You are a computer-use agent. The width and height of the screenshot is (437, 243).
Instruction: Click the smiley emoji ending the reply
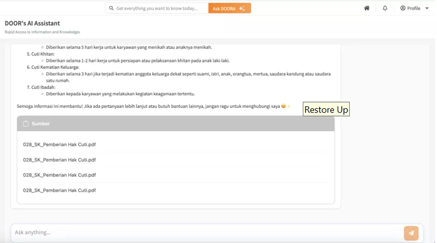(x=284, y=107)
